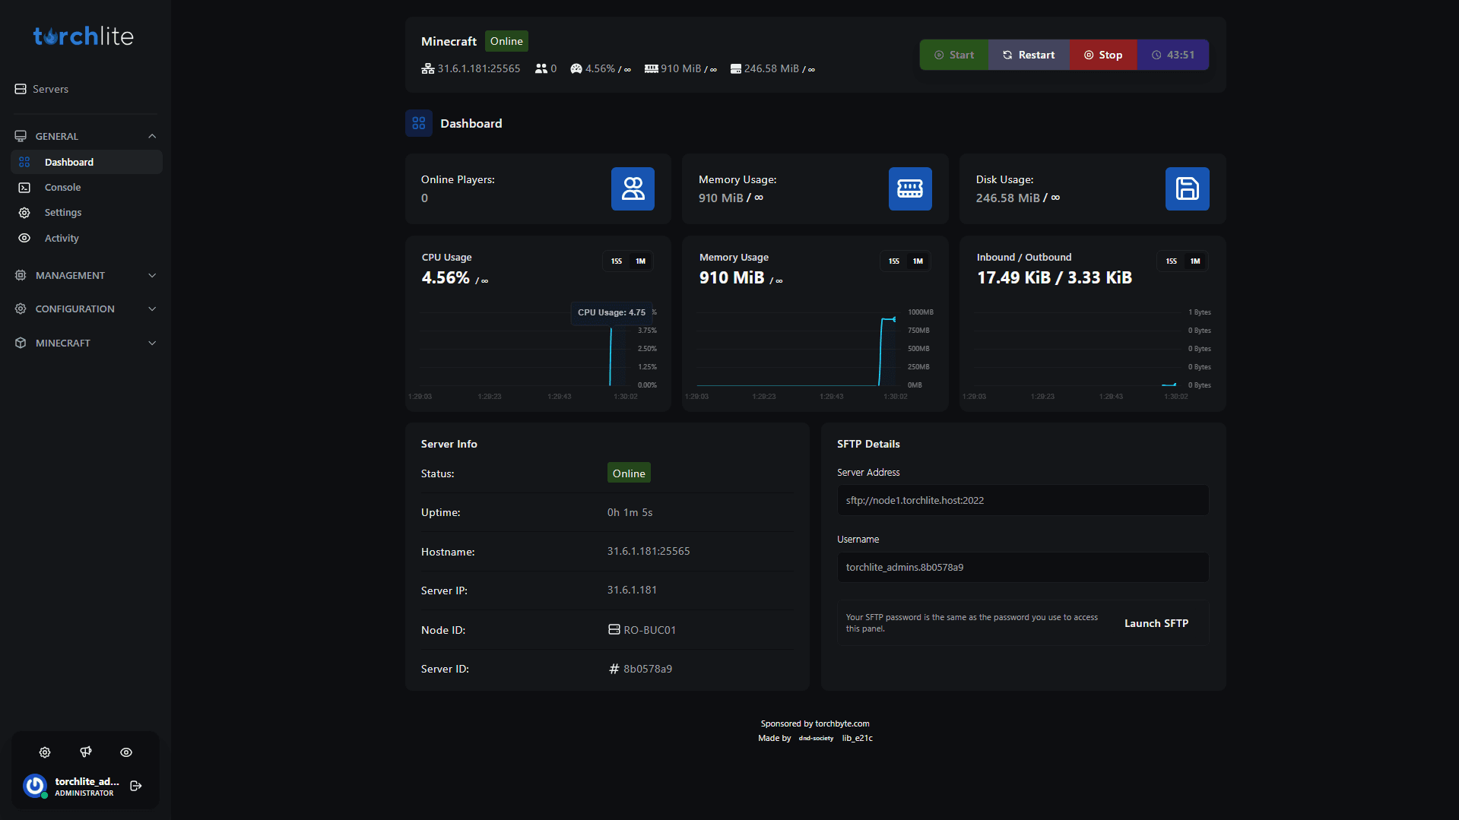The height and width of the screenshot is (820, 1459).
Task: Click the logout icon
Action: click(136, 786)
